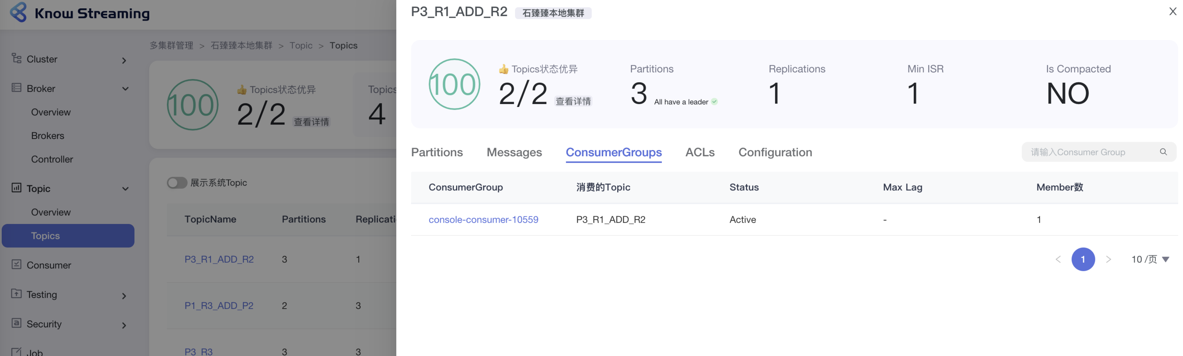1183x356 pixels.
Task: Click the Cluster sidebar icon
Action: click(17, 58)
